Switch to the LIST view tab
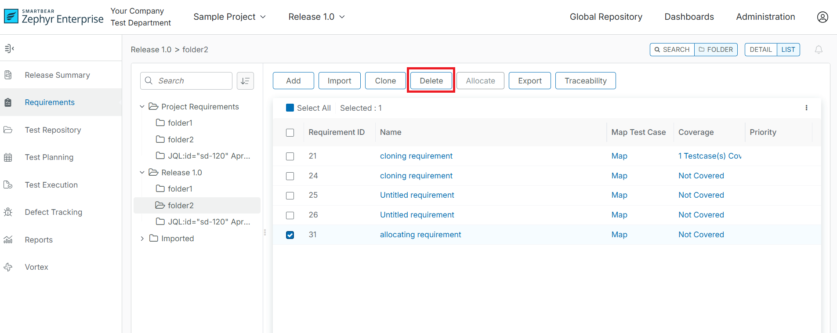This screenshot has width=837, height=333. [x=788, y=50]
